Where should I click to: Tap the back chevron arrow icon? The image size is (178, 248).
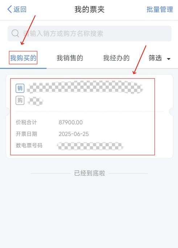click(10, 9)
